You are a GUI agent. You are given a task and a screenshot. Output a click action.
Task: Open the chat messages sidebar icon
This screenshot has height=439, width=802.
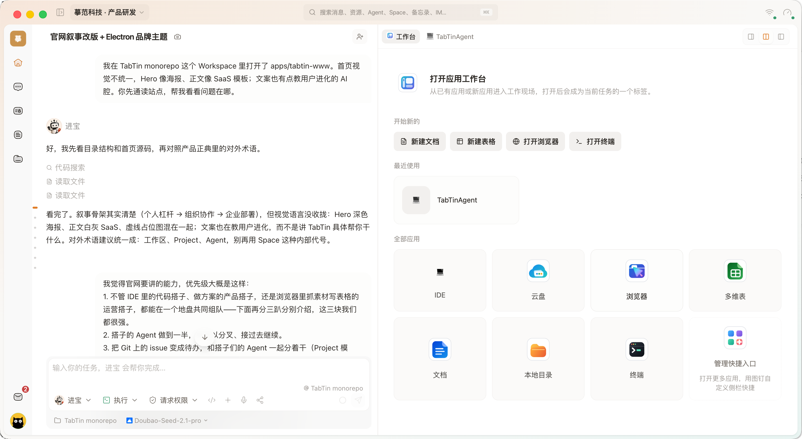pyautogui.click(x=18, y=87)
